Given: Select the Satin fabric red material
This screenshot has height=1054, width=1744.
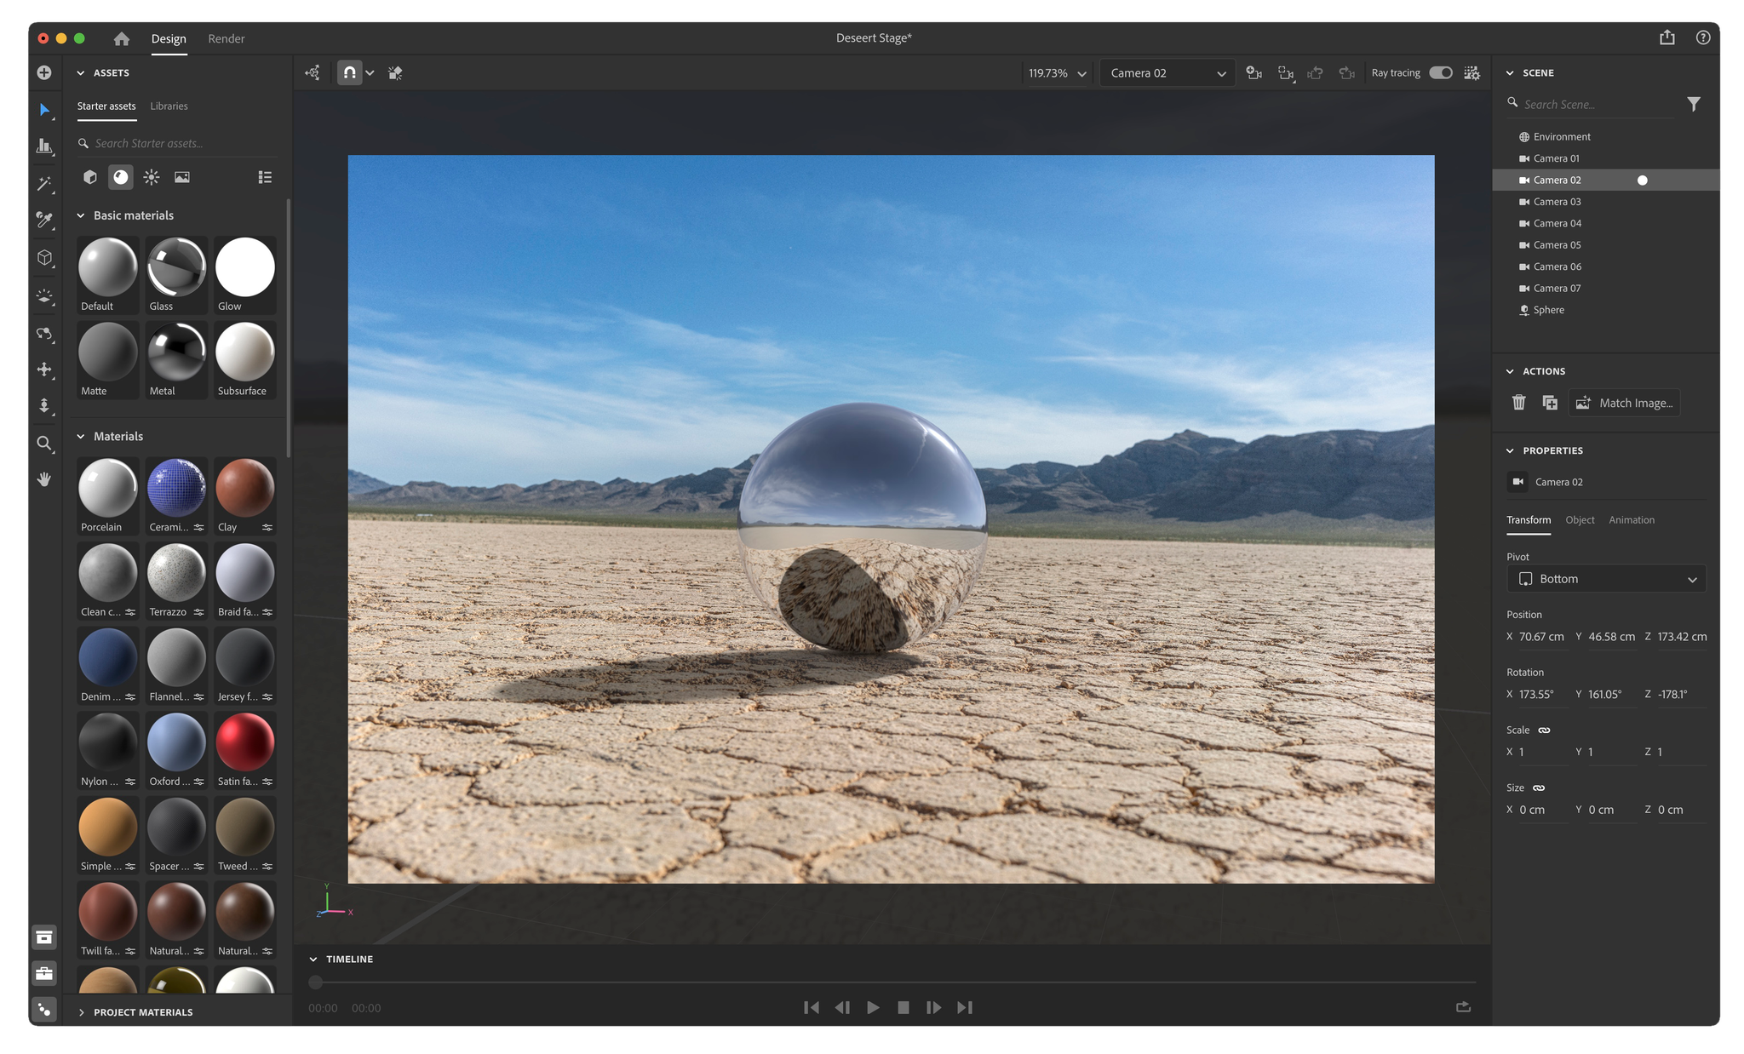Looking at the screenshot, I should (x=244, y=743).
